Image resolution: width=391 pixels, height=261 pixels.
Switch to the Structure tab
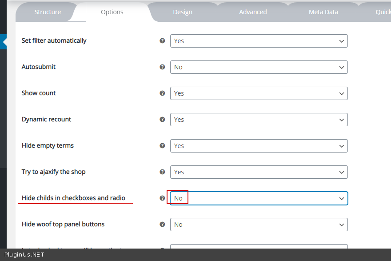click(48, 12)
